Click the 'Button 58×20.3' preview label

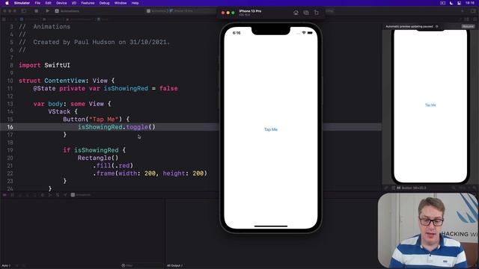coord(414,188)
